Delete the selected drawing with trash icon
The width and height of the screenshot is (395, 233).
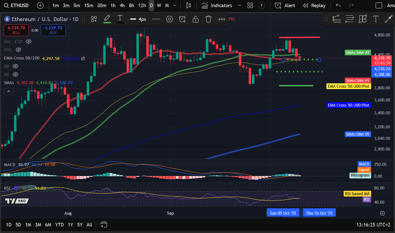(x=209, y=19)
